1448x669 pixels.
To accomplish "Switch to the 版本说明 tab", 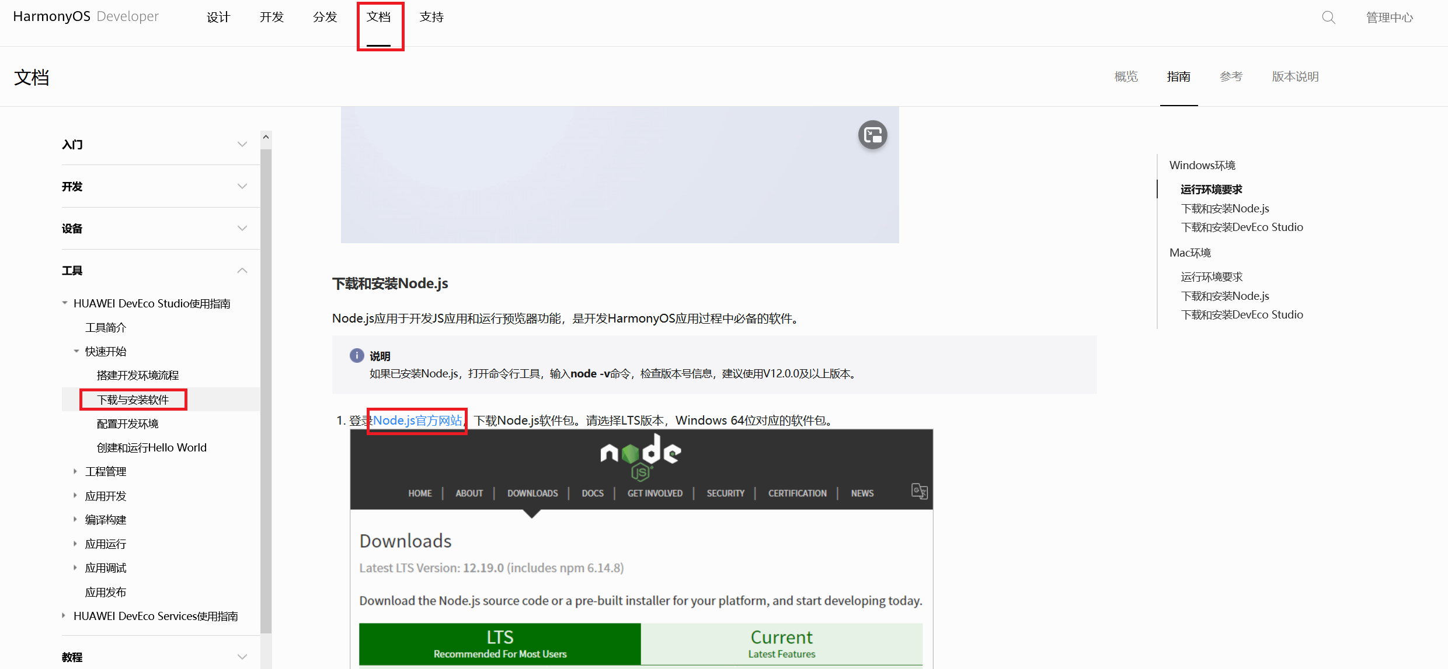I will click(1295, 76).
